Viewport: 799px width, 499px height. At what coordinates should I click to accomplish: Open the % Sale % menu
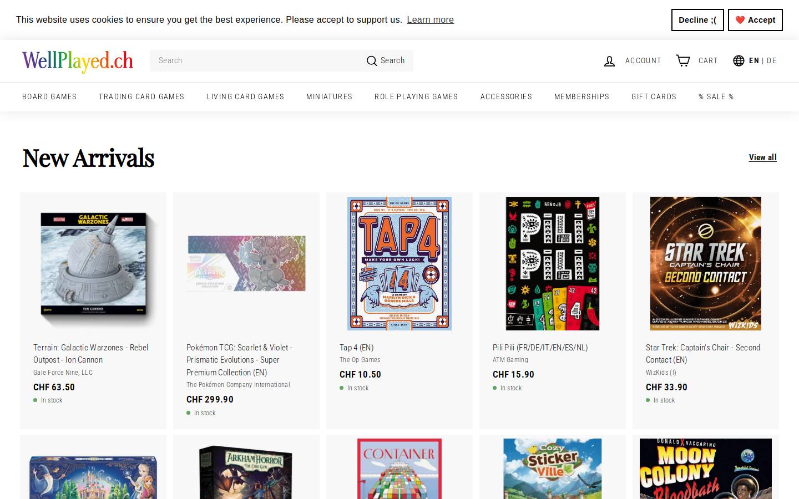tap(716, 96)
